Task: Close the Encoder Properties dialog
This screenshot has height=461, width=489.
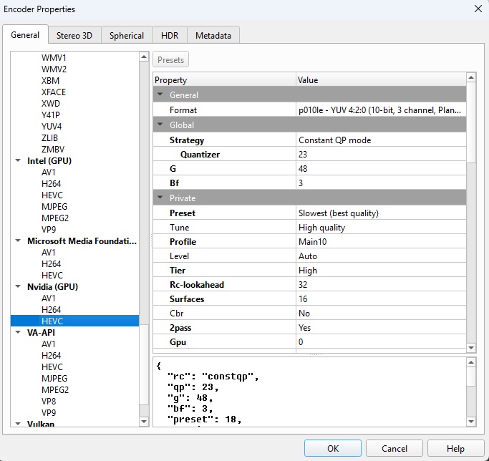Action: tap(478, 9)
